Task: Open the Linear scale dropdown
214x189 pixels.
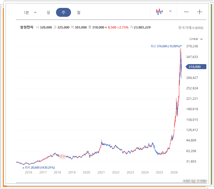Action: tap(196, 39)
